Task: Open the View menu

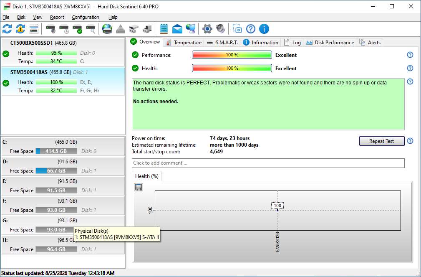Action: click(38, 17)
